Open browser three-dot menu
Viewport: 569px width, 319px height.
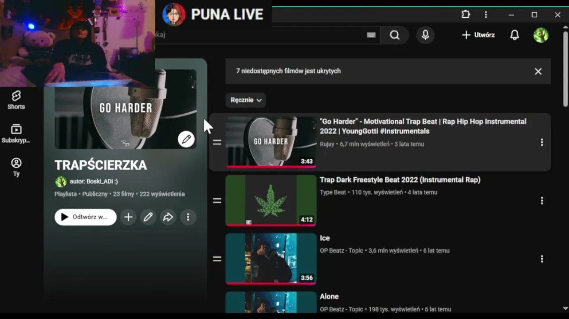coord(486,15)
